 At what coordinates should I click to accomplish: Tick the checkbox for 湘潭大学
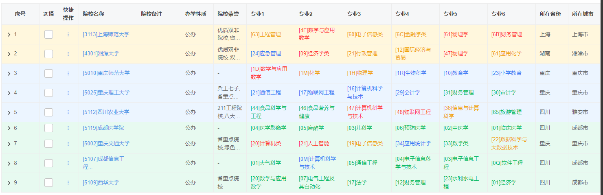[x=48, y=54]
